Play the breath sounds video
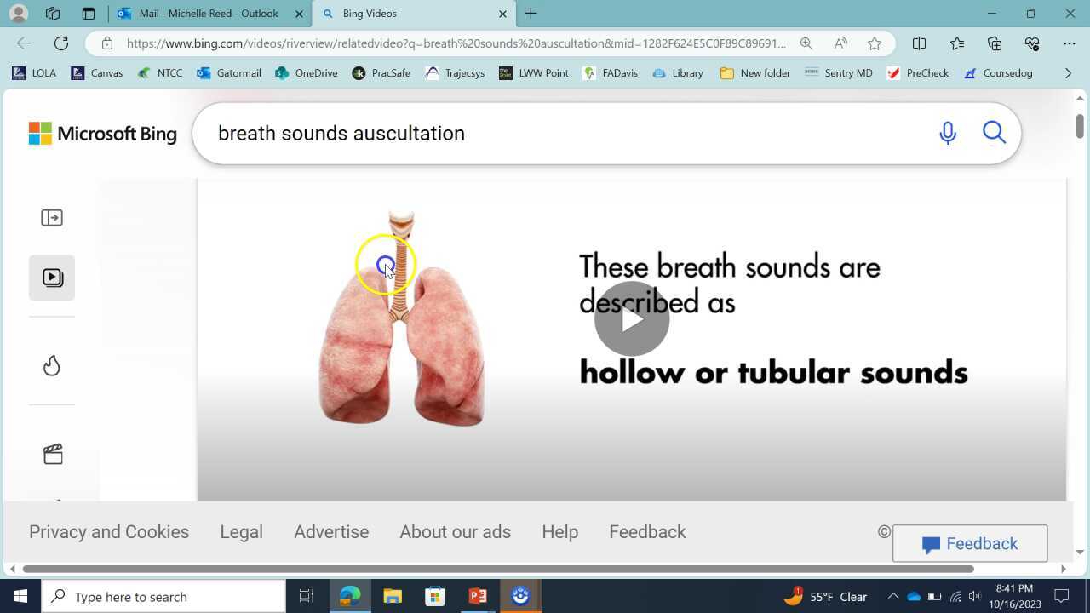 pyautogui.click(x=630, y=319)
